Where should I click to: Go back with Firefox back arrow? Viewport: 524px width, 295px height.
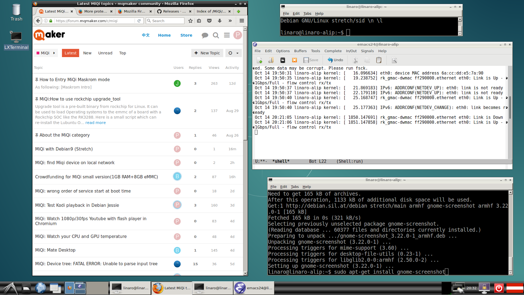click(38, 21)
